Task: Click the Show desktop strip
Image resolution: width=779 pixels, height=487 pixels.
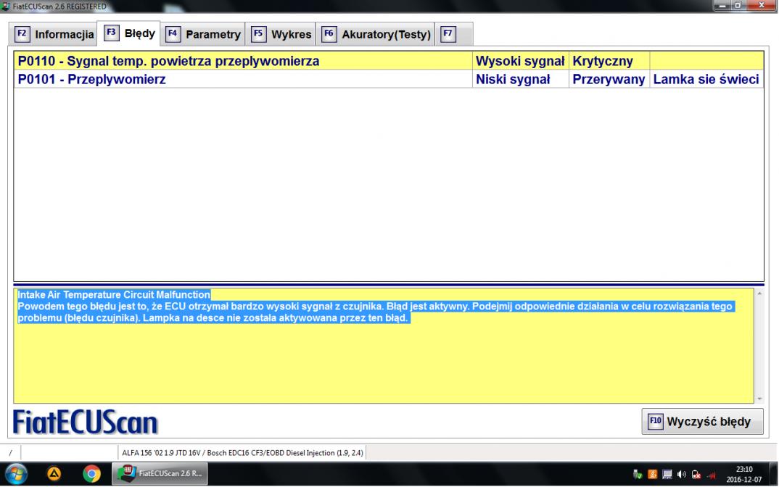Action: pos(773,474)
